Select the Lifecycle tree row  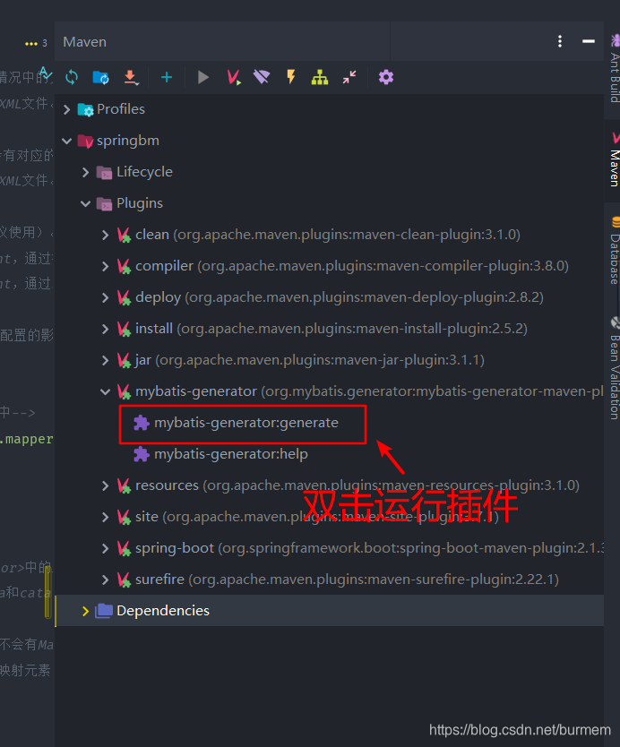point(329,172)
